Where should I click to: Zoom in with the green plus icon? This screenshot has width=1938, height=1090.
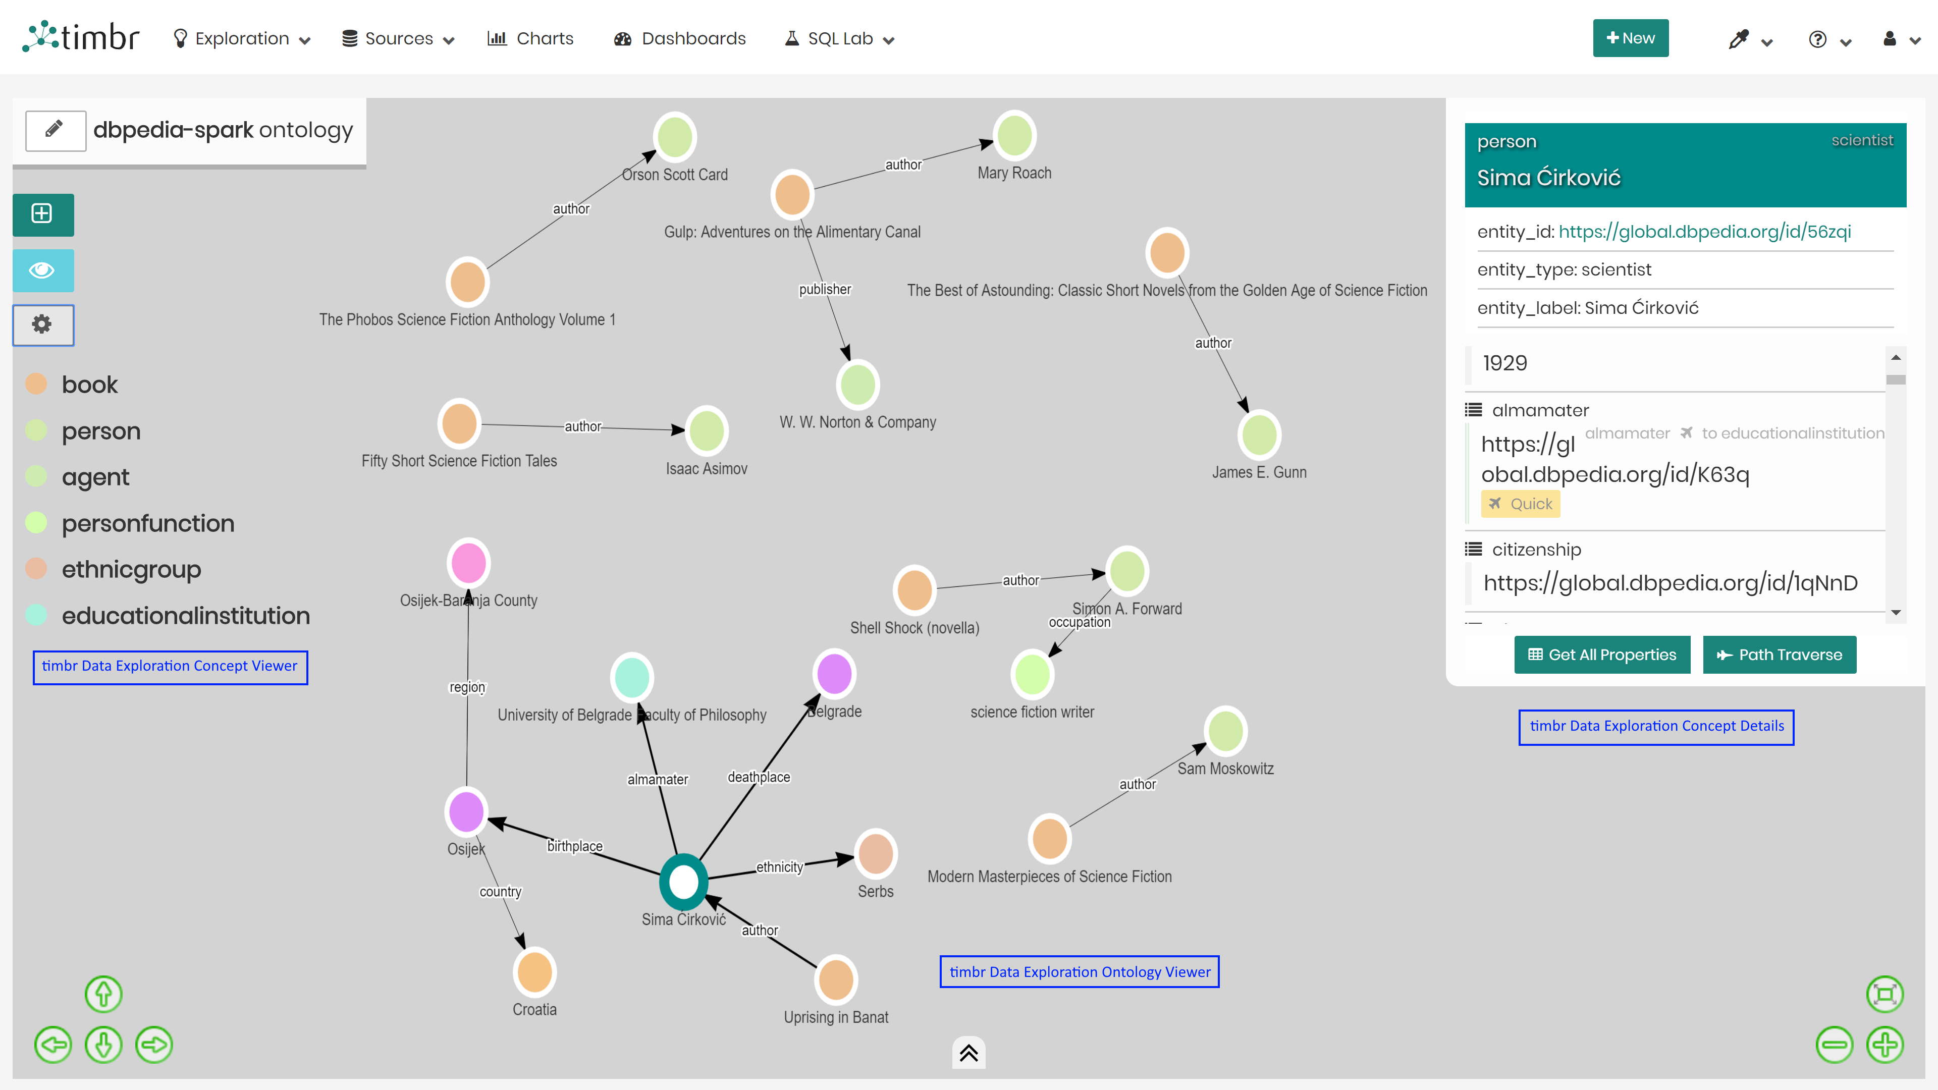[1885, 1045]
